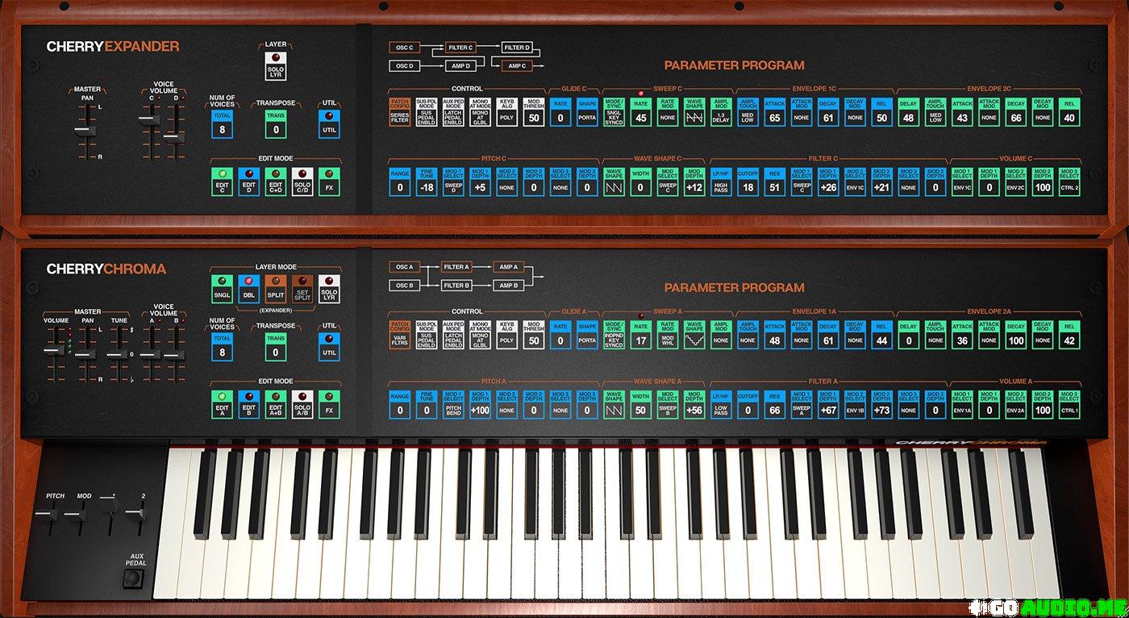The image size is (1129, 618).
Task: Click Expander Transpose Trans value
Action: pyautogui.click(x=276, y=124)
